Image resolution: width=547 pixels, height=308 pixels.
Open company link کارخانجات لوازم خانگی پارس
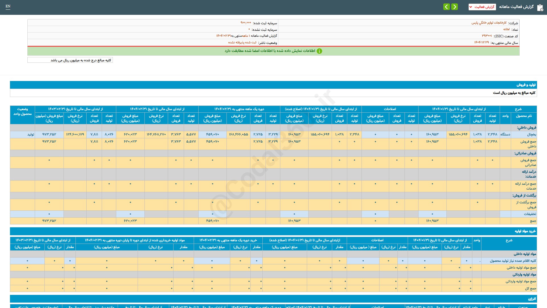pyautogui.click(x=489, y=23)
